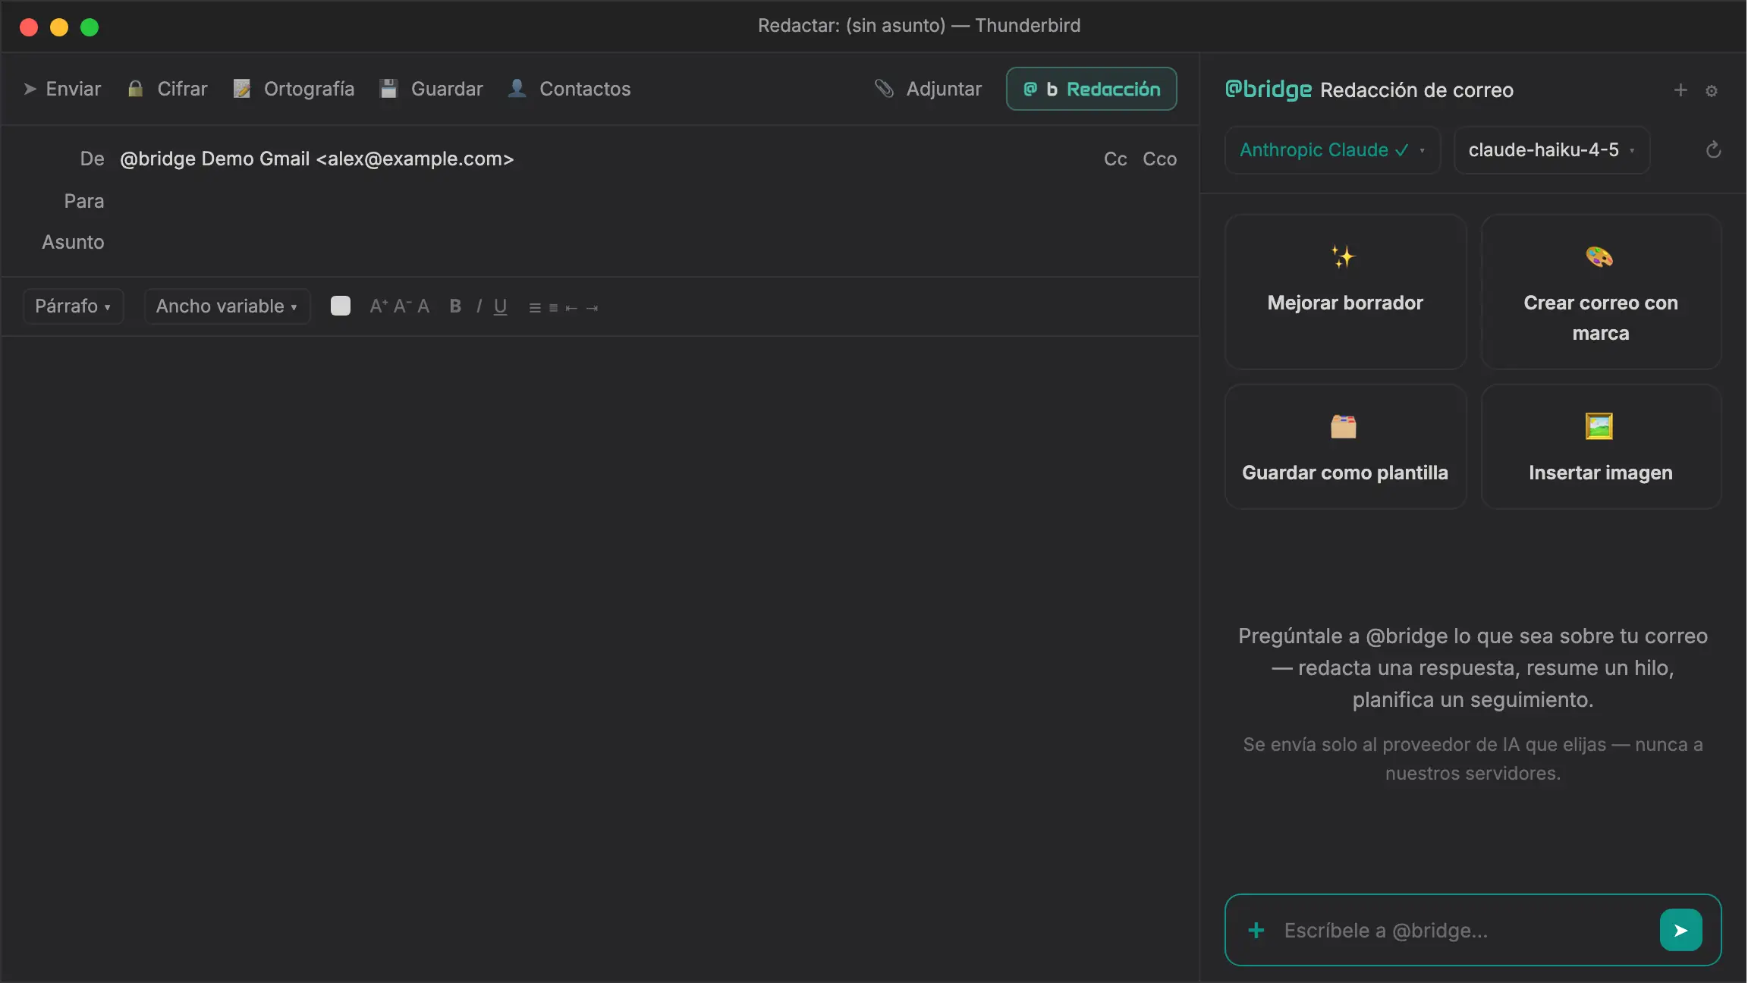Click the @bridge logo in panel header
Viewport: 1748px width, 983px height.
point(1269,90)
